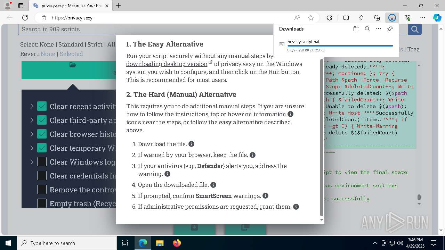
Task: Check Empty trash (Recycle) checkbox
Action: pyautogui.click(x=42, y=203)
